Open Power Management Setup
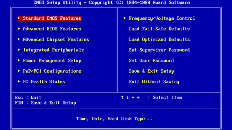The image size is (232, 130). coord(52,60)
